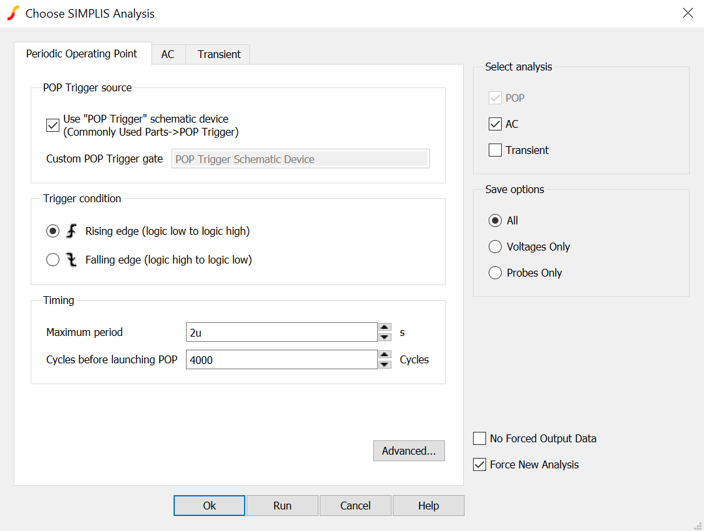Select Probes Only save option
Screen dimensions: 704x531
tap(495, 273)
